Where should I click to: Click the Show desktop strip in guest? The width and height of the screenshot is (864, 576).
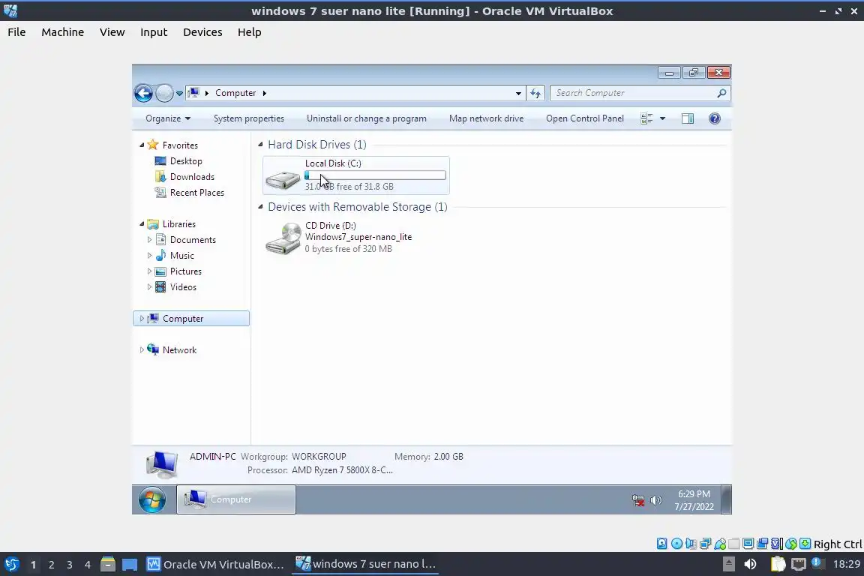point(727,499)
